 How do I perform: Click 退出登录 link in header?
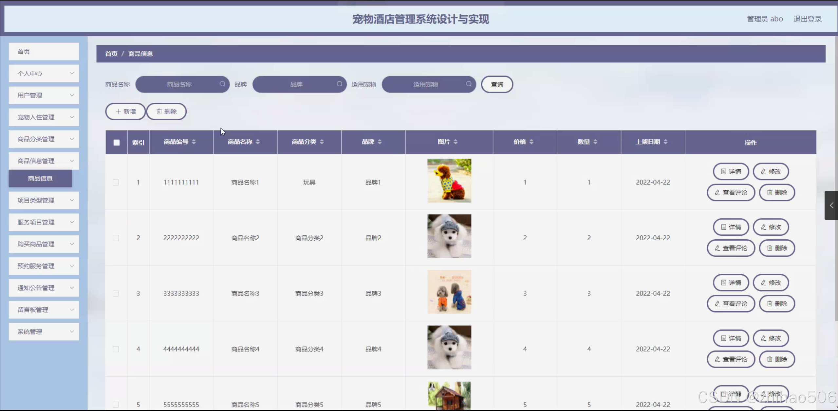pos(807,19)
